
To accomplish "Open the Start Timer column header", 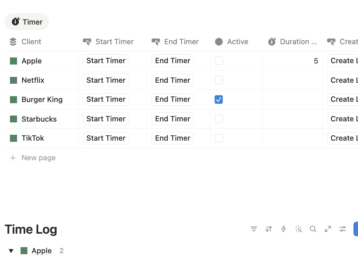I will tap(113, 42).
